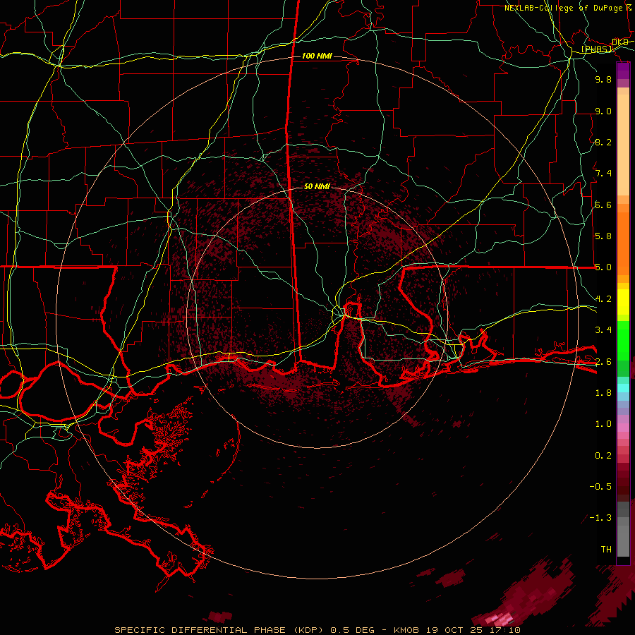
Task: Click the "TH" threshold label on the scale
Action: [606, 550]
